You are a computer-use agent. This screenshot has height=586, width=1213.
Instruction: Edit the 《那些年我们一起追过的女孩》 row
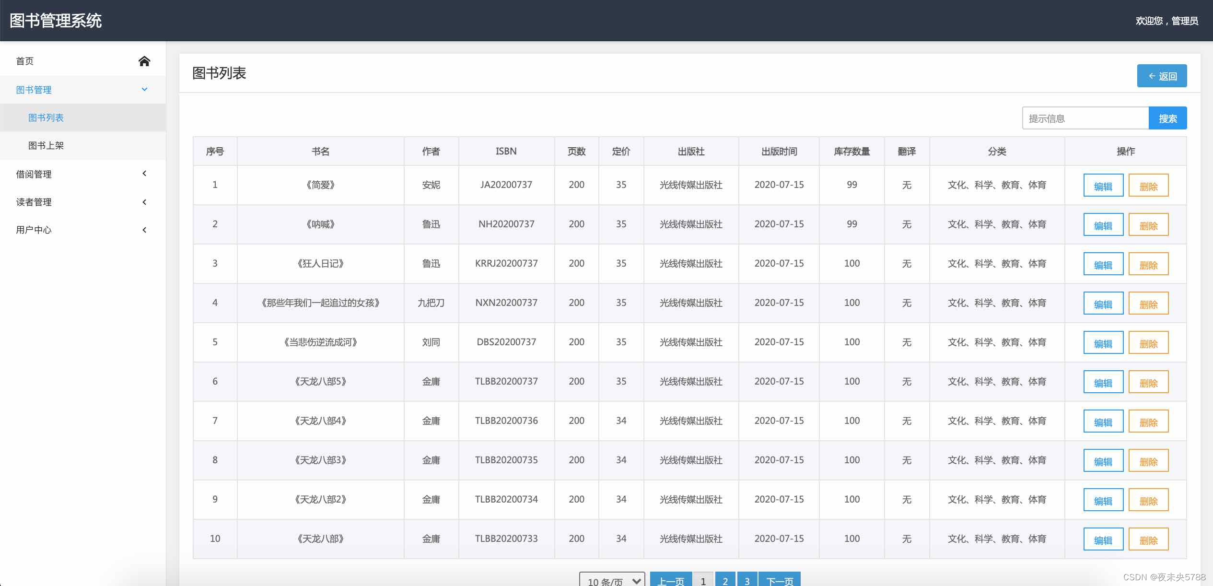[1103, 304]
